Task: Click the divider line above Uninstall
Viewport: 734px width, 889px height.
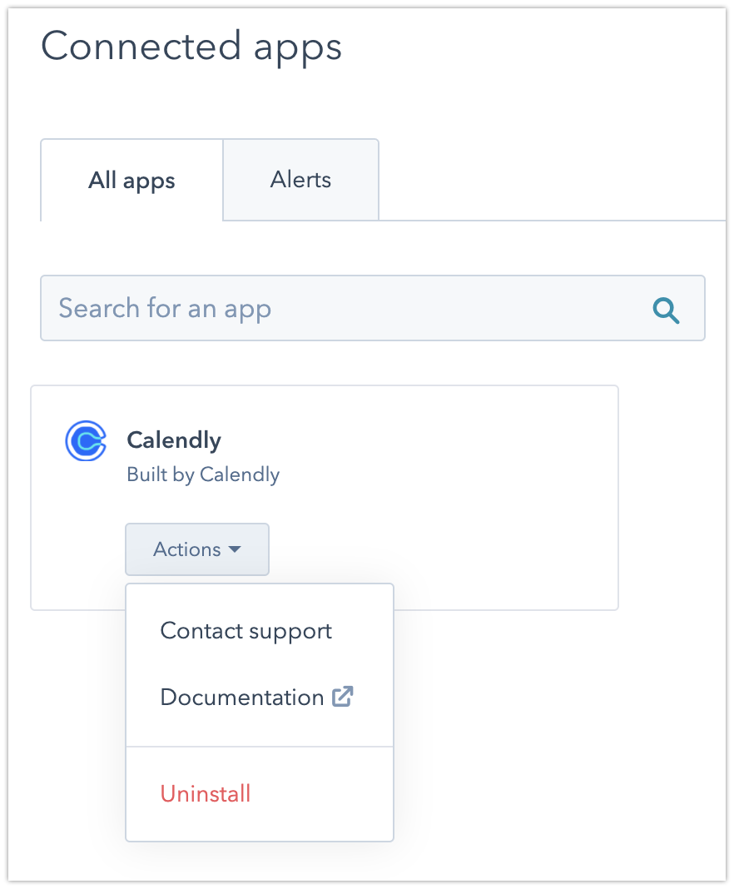Action: click(x=259, y=747)
